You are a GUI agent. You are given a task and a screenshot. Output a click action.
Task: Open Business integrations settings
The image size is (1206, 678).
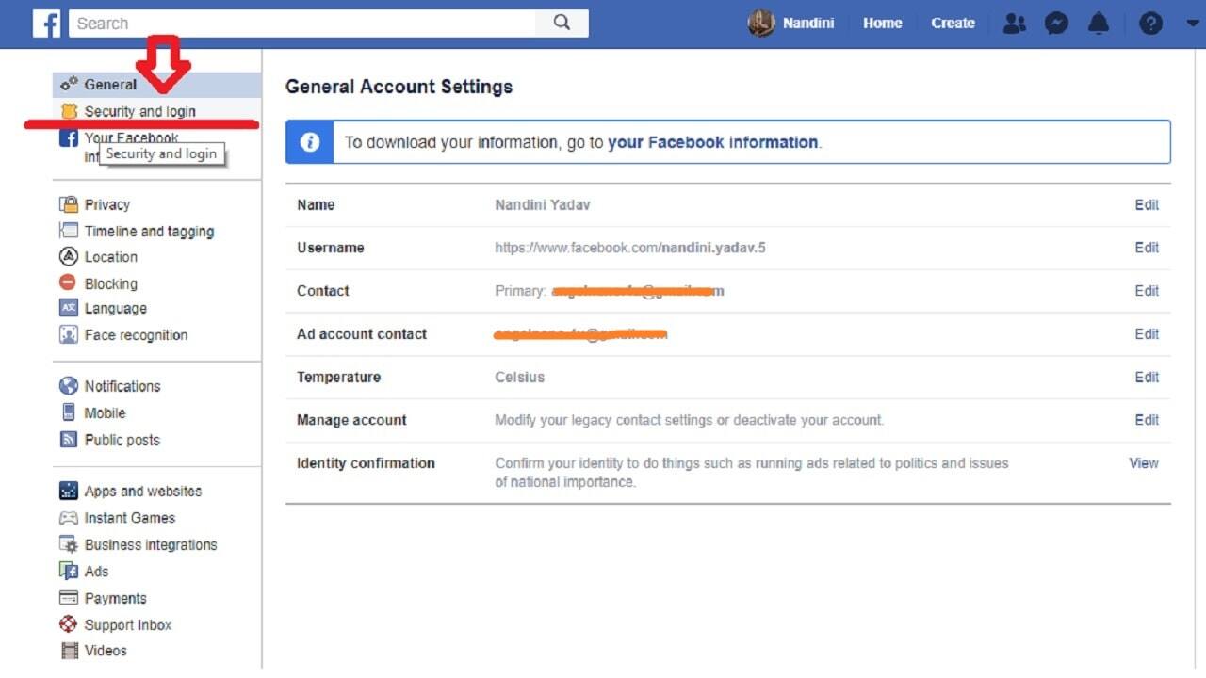(x=151, y=544)
